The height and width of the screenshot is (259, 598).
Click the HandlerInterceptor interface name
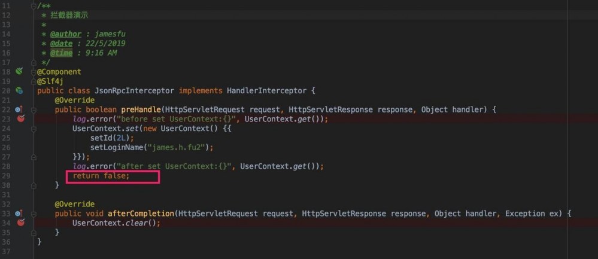tap(266, 91)
